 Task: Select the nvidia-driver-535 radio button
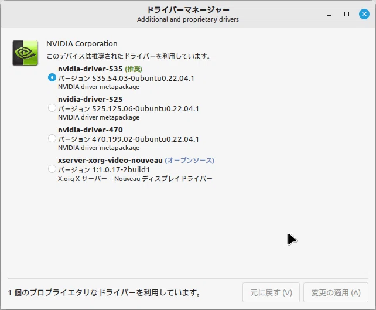coord(52,77)
